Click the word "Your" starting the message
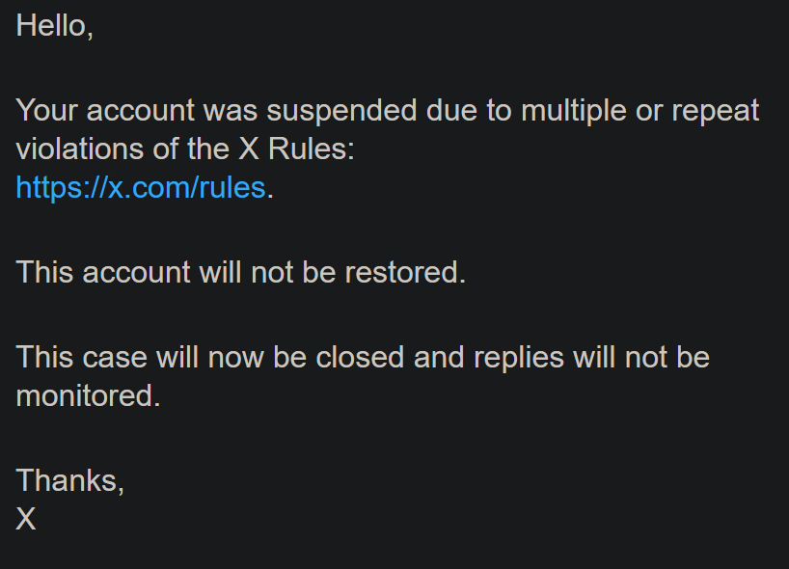 47,111
